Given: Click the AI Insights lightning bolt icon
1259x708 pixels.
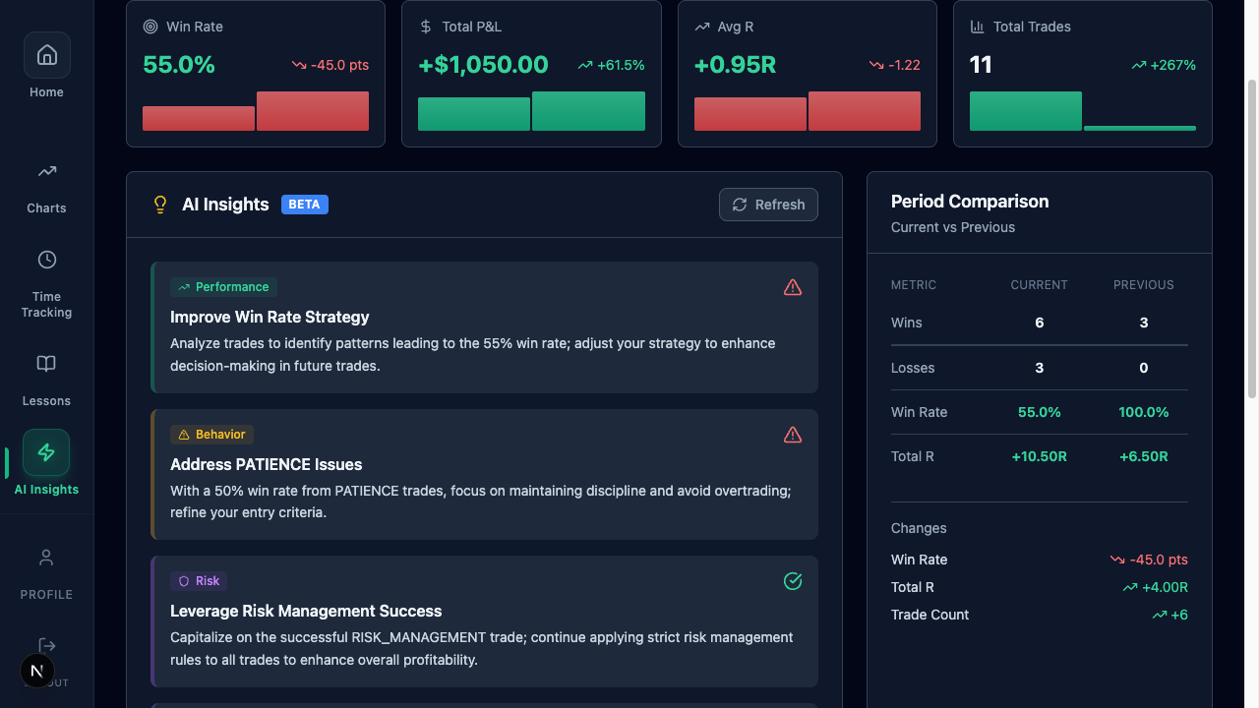Looking at the screenshot, I should tap(46, 452).
